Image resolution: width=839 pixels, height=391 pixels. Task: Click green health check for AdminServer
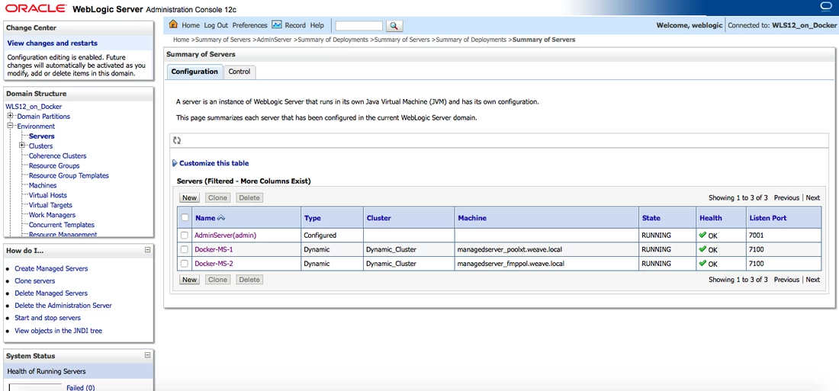[x=702, y=235]
